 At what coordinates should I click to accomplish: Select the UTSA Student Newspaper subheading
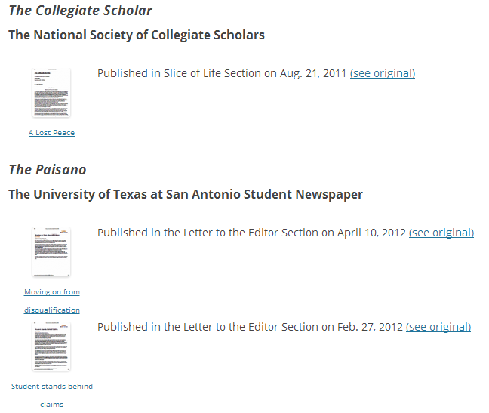pyautogui.click(x=186, y=194)
